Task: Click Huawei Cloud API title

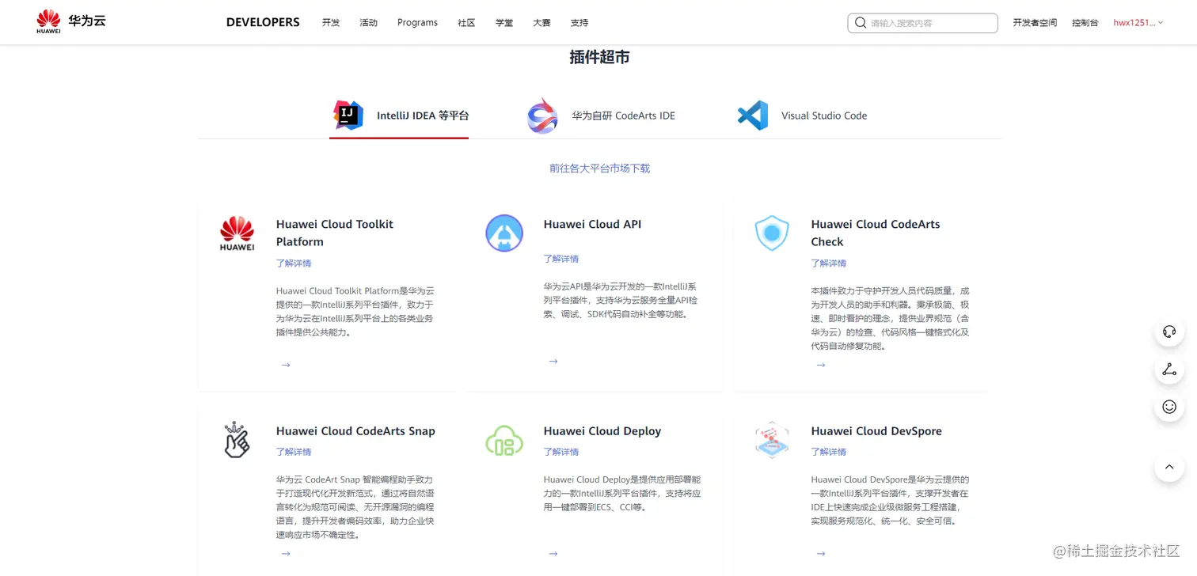Action: [x=592, y=225]
